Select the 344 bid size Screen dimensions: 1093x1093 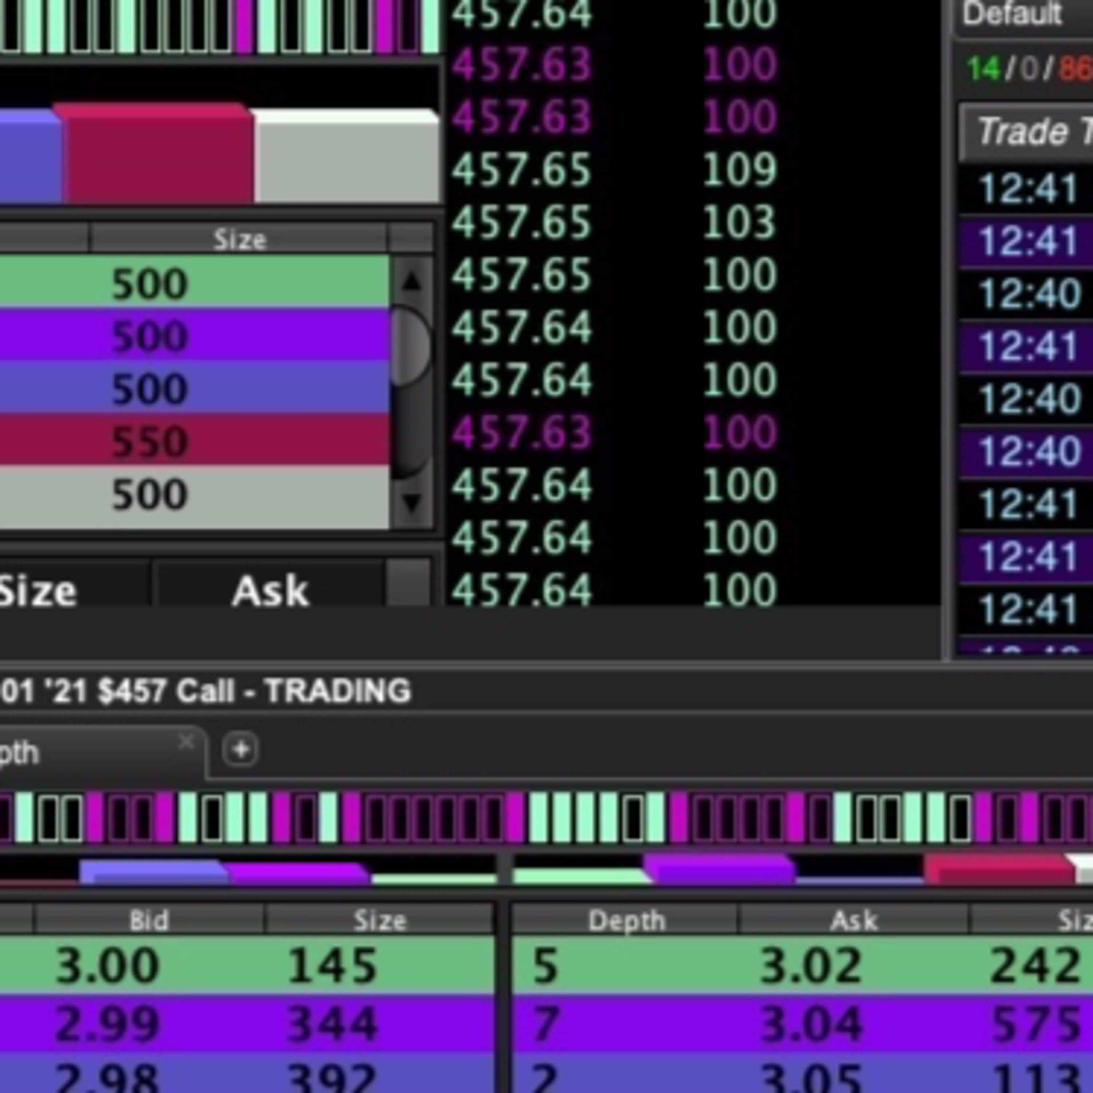click(x=332, y=1023)
